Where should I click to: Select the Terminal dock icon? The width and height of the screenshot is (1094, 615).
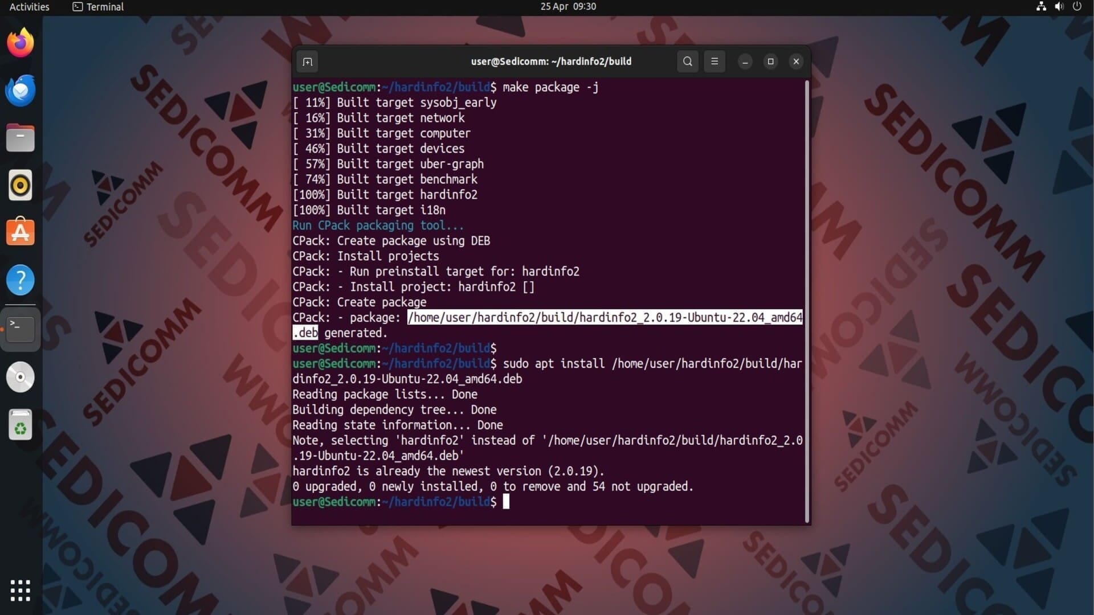point(21,329)
